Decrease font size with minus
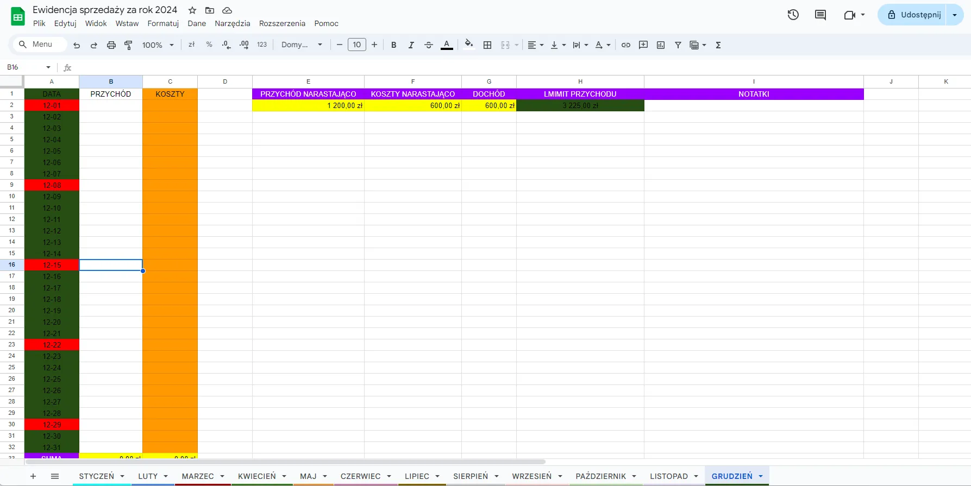 pyautogui.click(x=340, y=45)
